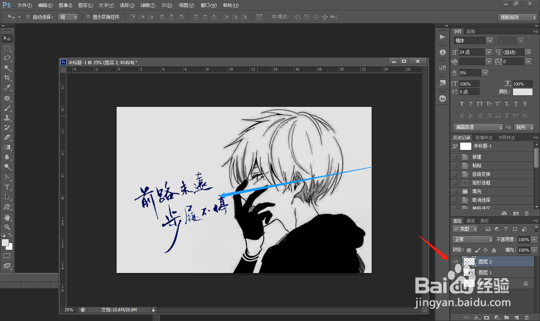540x321 pixels.
Task: Open the anti-aliasing 锐利 dropdown
Action: coord(523,127)
